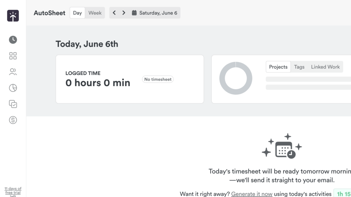The image size is (351, 197).
Task: Click the AutoSheet title
Action: point(49,13)
